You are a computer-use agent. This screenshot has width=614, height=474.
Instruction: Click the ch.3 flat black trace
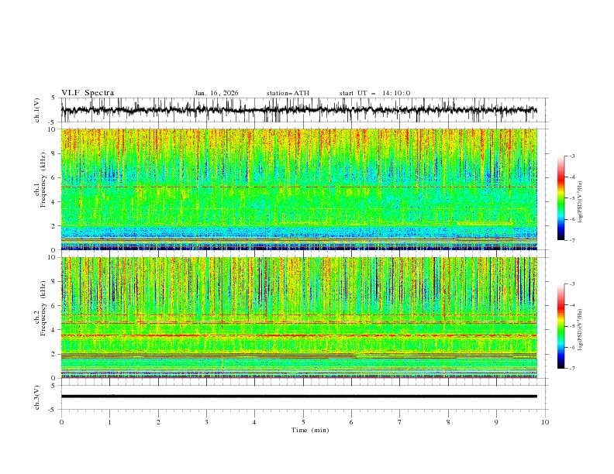298,397
